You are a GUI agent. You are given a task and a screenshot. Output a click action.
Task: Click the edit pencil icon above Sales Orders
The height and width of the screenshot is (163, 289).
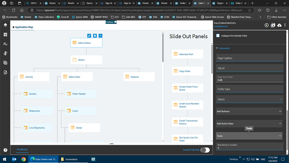point(89,36)
